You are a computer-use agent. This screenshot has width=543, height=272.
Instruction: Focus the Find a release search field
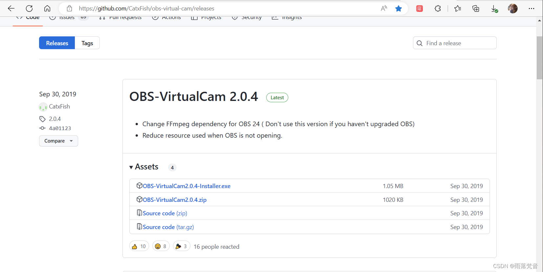[x=455, y=43]
